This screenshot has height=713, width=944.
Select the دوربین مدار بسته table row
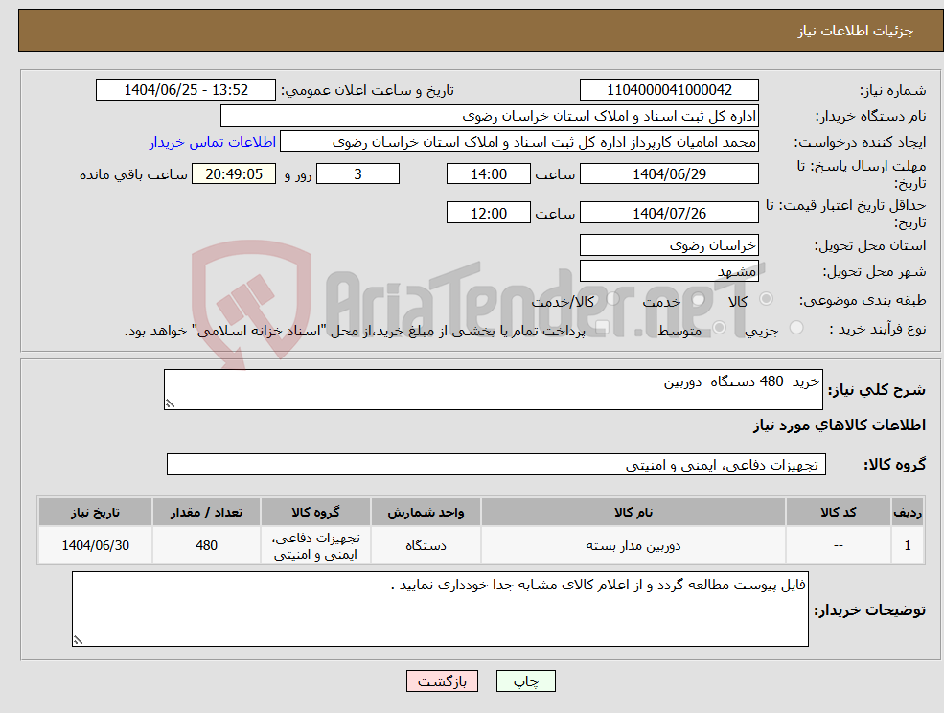(633, 544)
